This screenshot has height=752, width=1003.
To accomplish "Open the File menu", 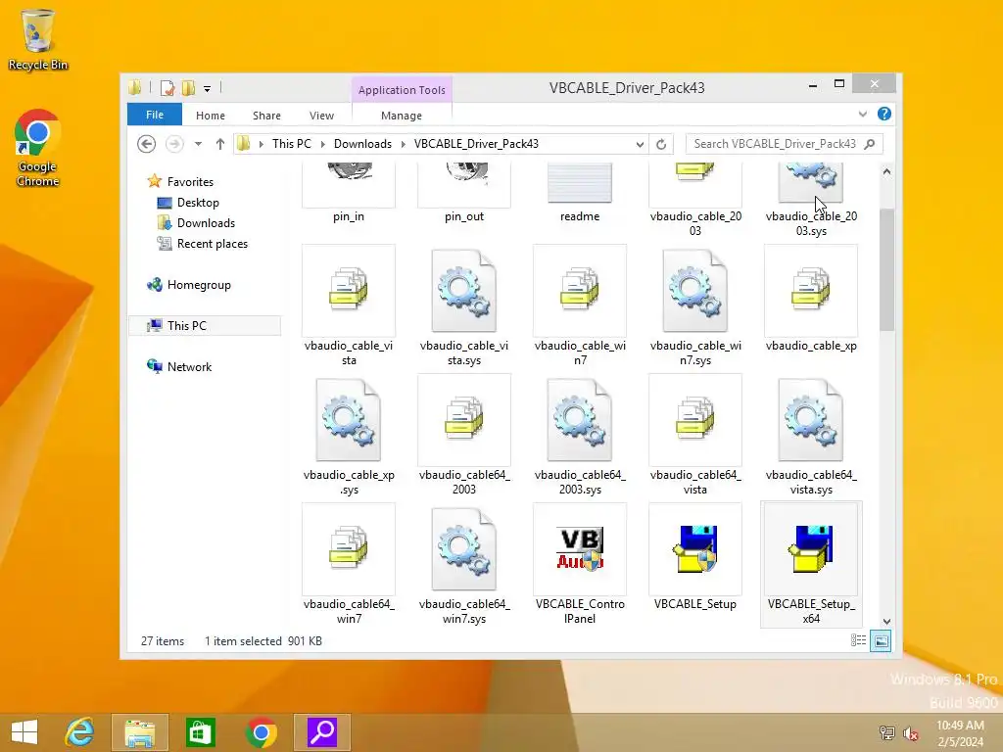I will click(x=155, y=115).
